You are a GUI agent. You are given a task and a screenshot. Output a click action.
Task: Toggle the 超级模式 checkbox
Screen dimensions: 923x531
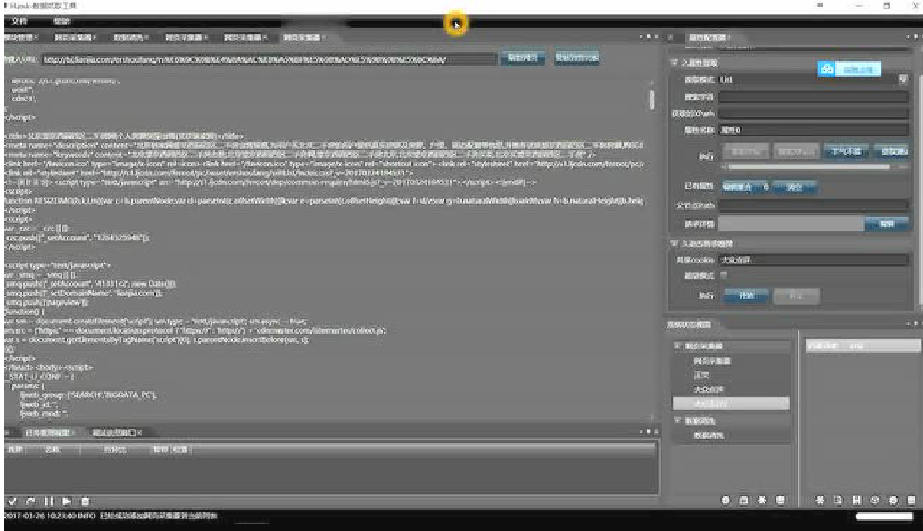point(723,275)
